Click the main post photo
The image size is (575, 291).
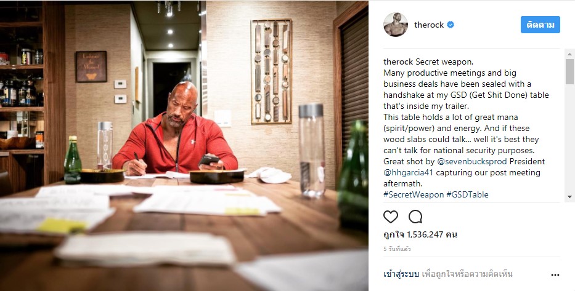(x=184, y=146)
